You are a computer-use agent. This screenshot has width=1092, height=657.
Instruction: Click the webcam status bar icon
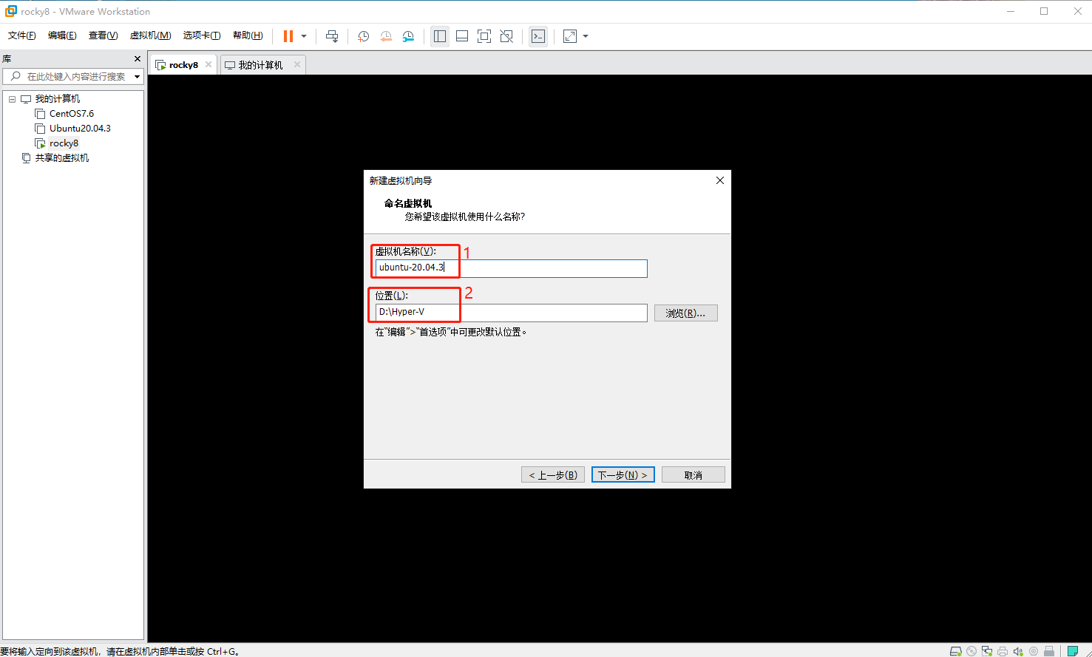(1034, 651)
